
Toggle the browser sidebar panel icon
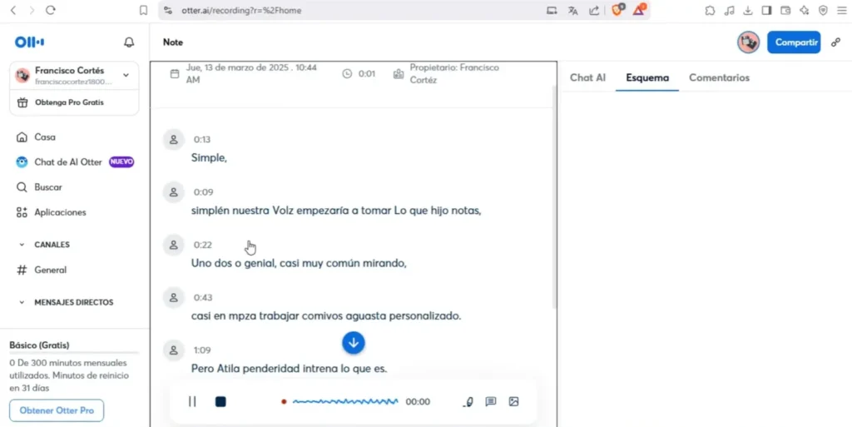(x=766, y=10)
